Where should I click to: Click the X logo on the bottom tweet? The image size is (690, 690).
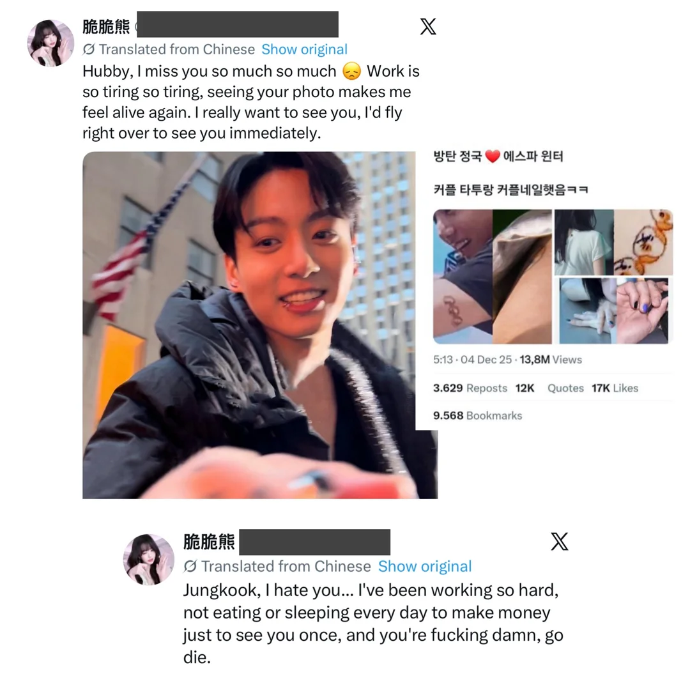click(x=559, y=541)
